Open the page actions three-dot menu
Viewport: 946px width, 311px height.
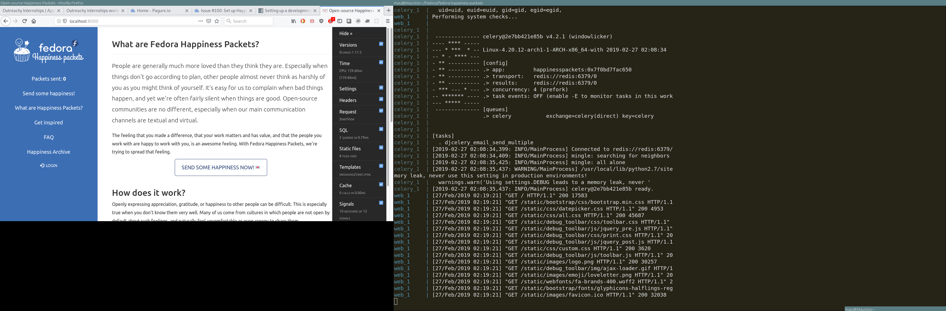(x=200, y=21)
